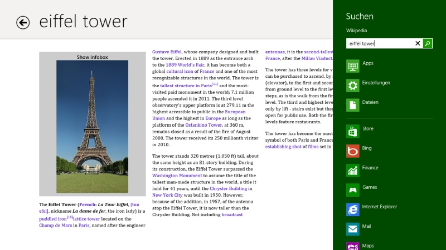The height and width of the screenshot is (250, 446).
Task: Follow the Europe link
Action: [x=213, y=118]
